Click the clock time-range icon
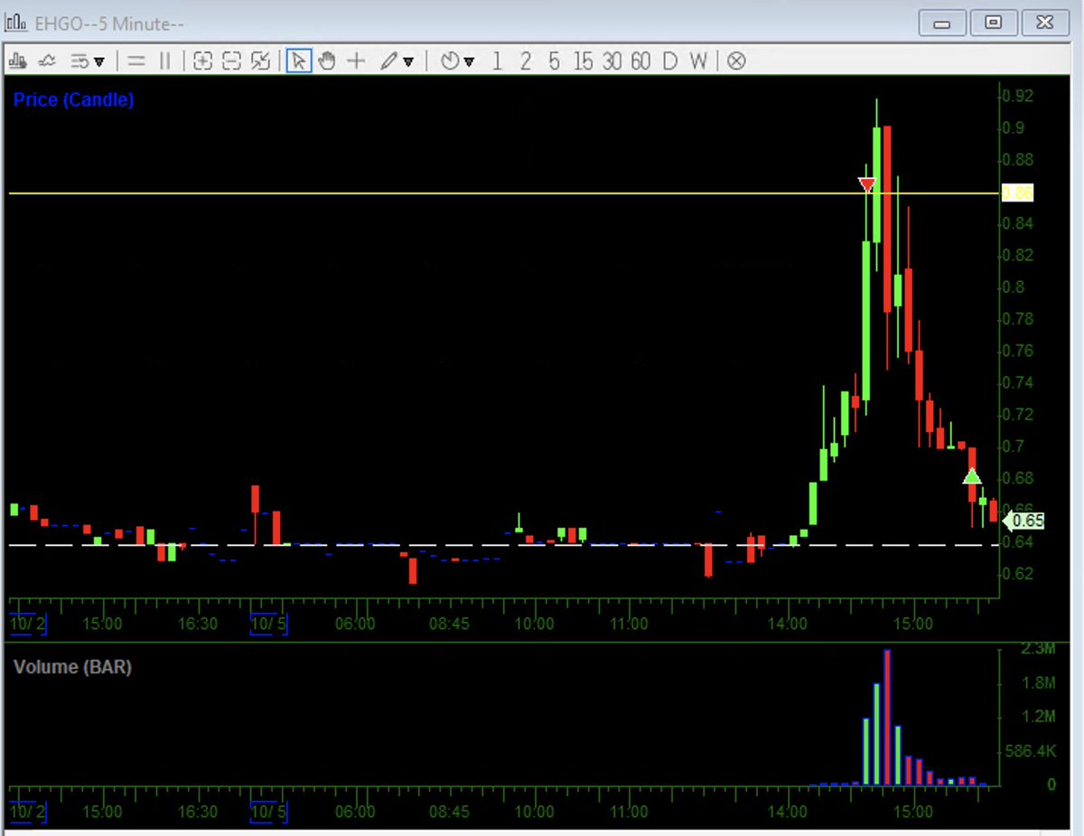The width and height of the screenshot is (1084, 836). click(x=450, y=61)
